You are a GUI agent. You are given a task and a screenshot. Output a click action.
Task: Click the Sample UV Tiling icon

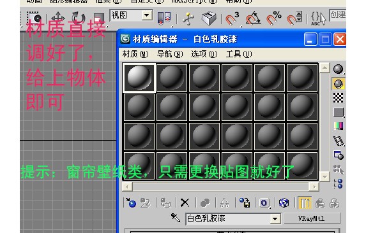(x=339, y=112)
